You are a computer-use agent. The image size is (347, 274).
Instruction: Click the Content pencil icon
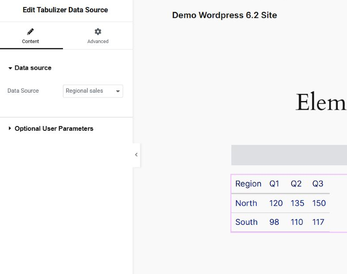click(x=30, y=32)
